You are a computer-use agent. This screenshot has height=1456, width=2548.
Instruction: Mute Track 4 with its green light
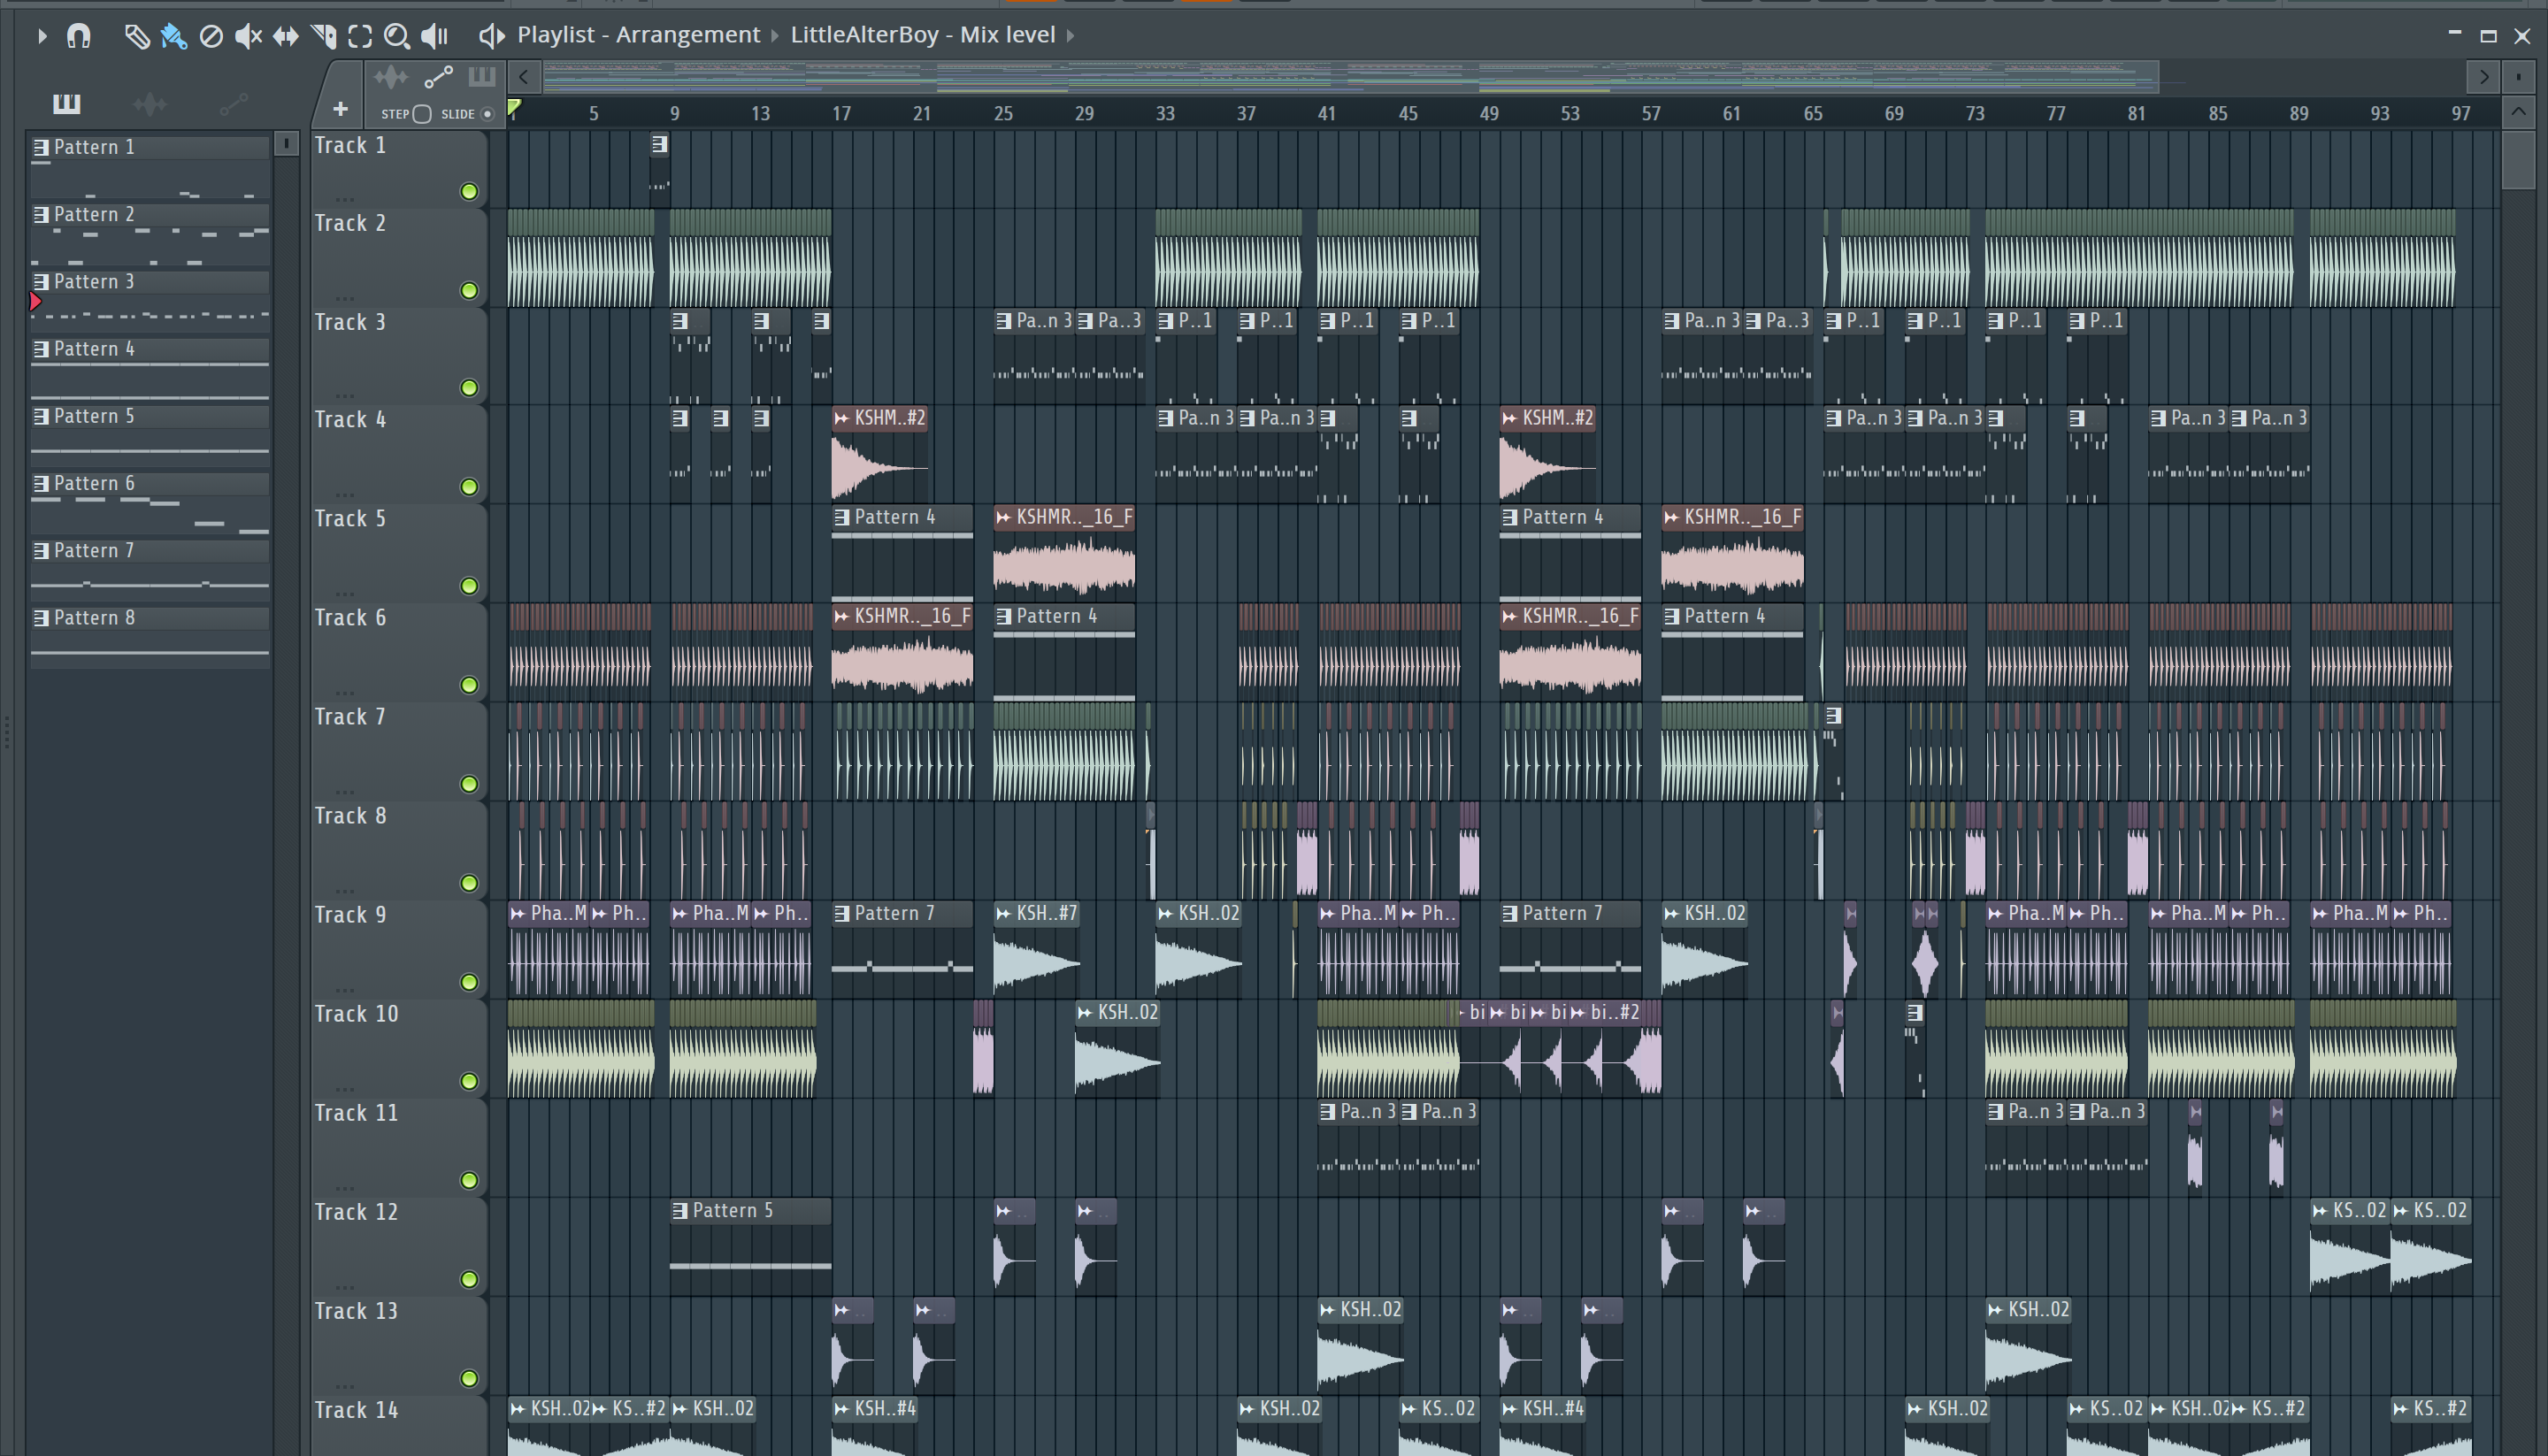469,487
